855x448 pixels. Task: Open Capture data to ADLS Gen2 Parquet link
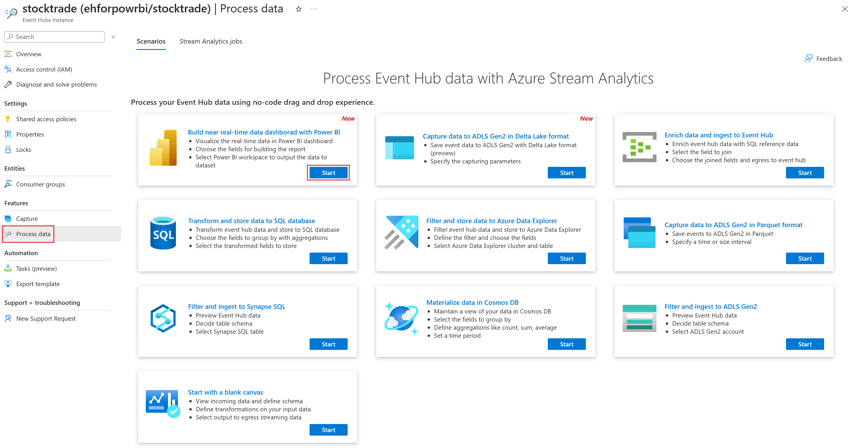coord(733,225)
